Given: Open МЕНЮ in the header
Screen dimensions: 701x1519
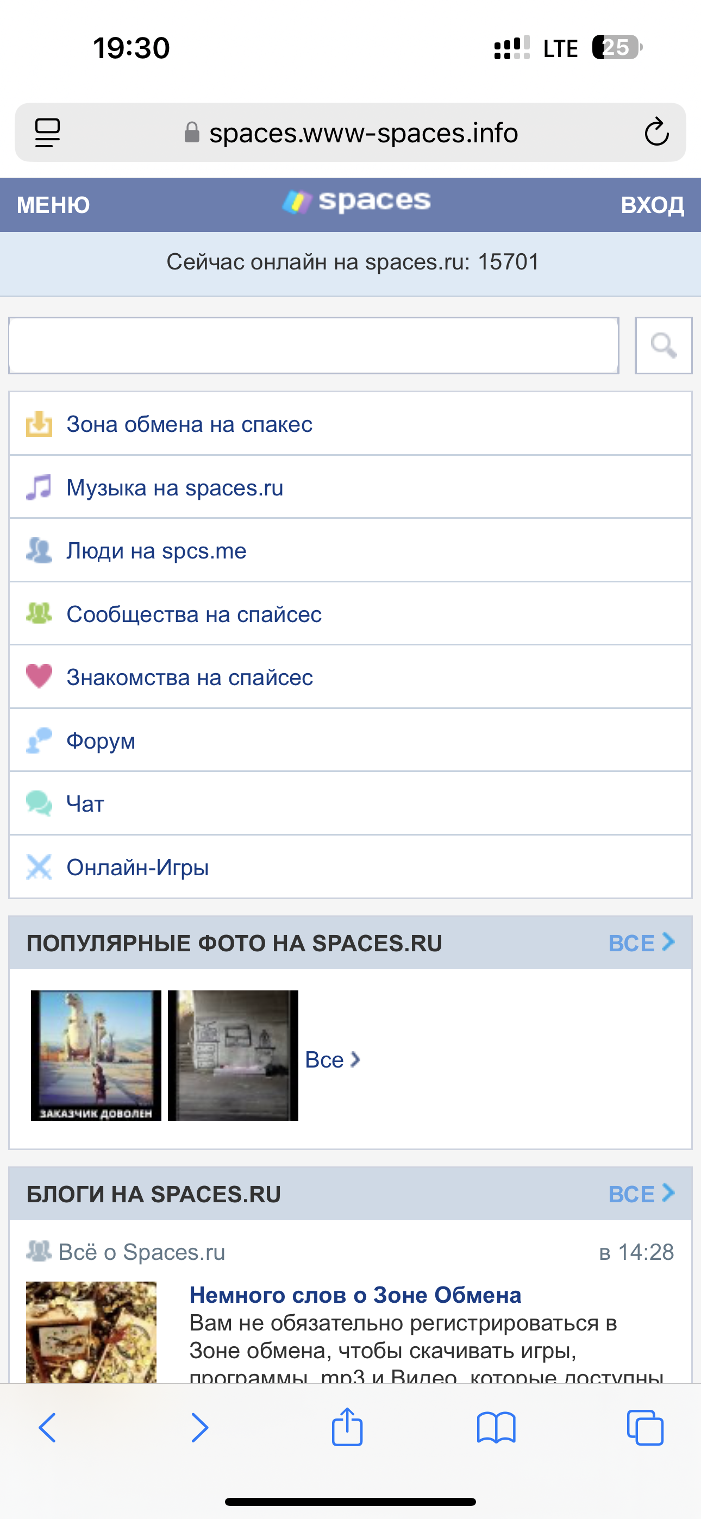Looking at the screenshot, I should tap(53, 205).
